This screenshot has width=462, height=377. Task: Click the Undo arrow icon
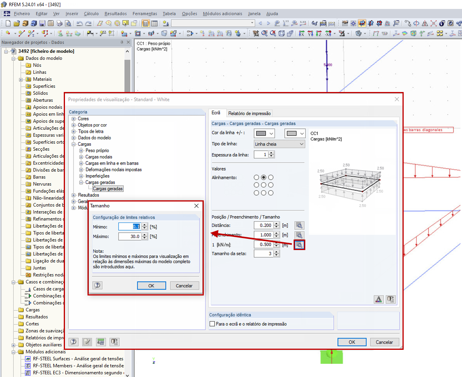80,23
